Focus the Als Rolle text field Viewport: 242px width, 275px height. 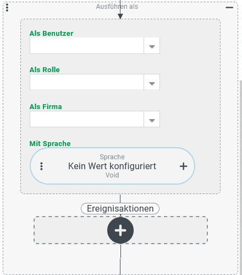(x=87, y=82)
